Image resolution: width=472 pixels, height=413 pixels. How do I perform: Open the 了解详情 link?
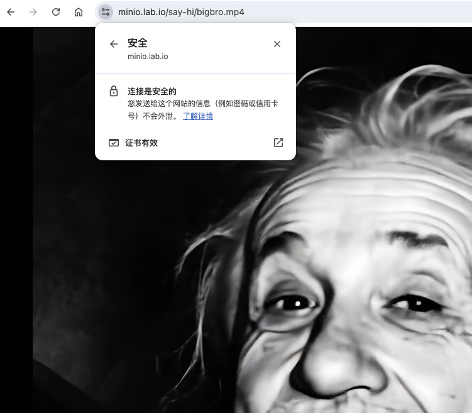pos(198,116)
